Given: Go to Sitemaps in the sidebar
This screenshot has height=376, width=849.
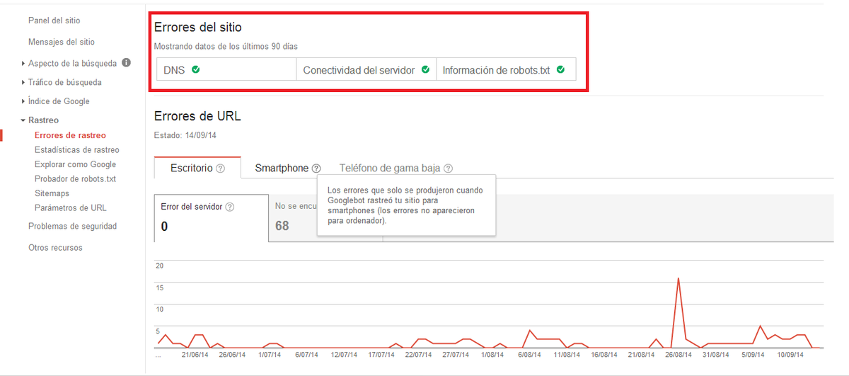Looking at the screenshot, I should pos(52,193).
